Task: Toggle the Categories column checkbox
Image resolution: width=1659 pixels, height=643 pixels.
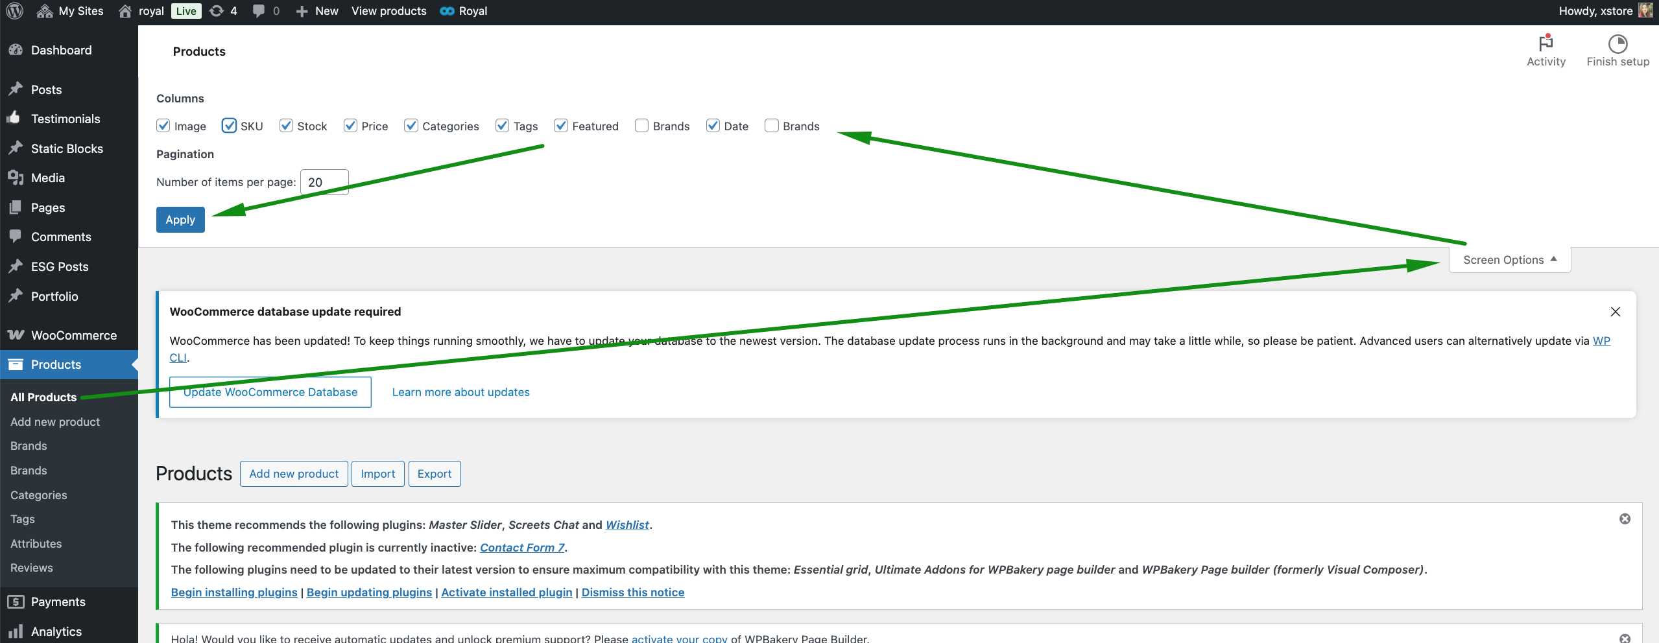Action: pyautogui.click(x=411, y=126)
